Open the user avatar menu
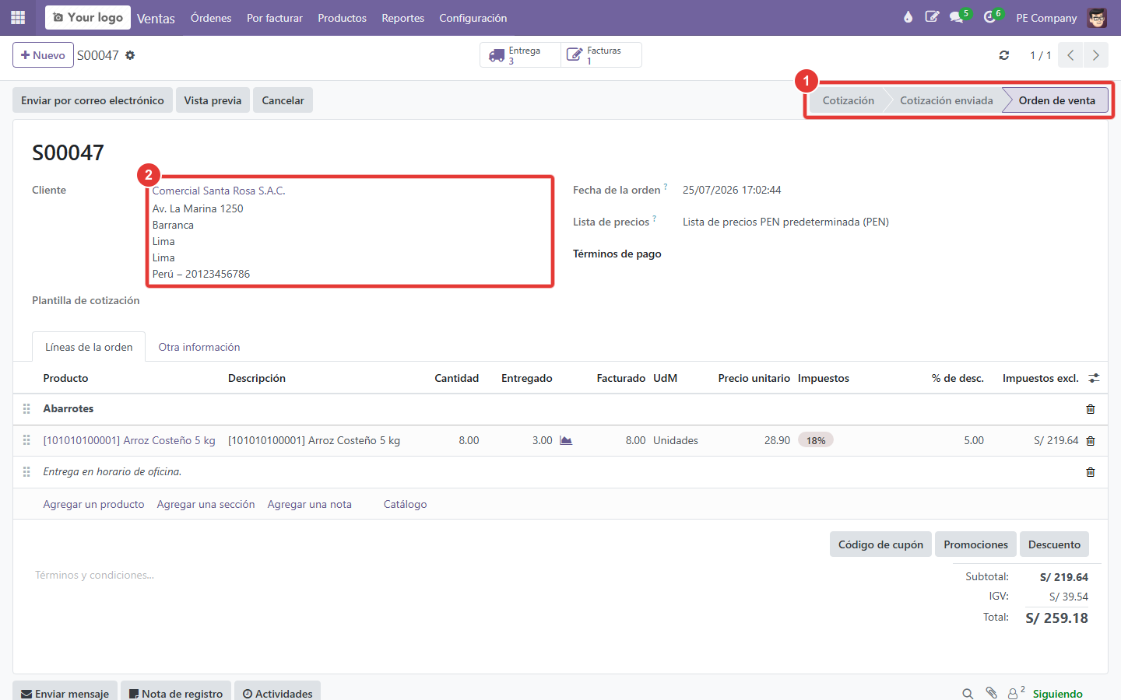The height and width of the screenshot is (700, 1121). click(x=1097, y=17)
